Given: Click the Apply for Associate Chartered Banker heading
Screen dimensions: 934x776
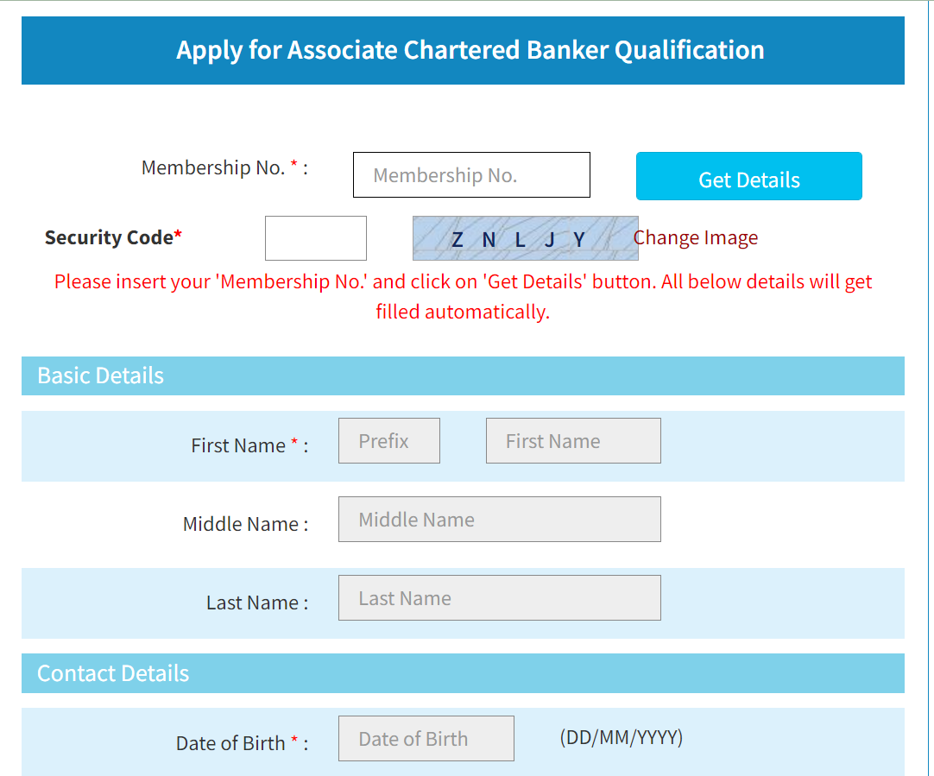Looking at the screenshot, I should click(x=470, y=50).
